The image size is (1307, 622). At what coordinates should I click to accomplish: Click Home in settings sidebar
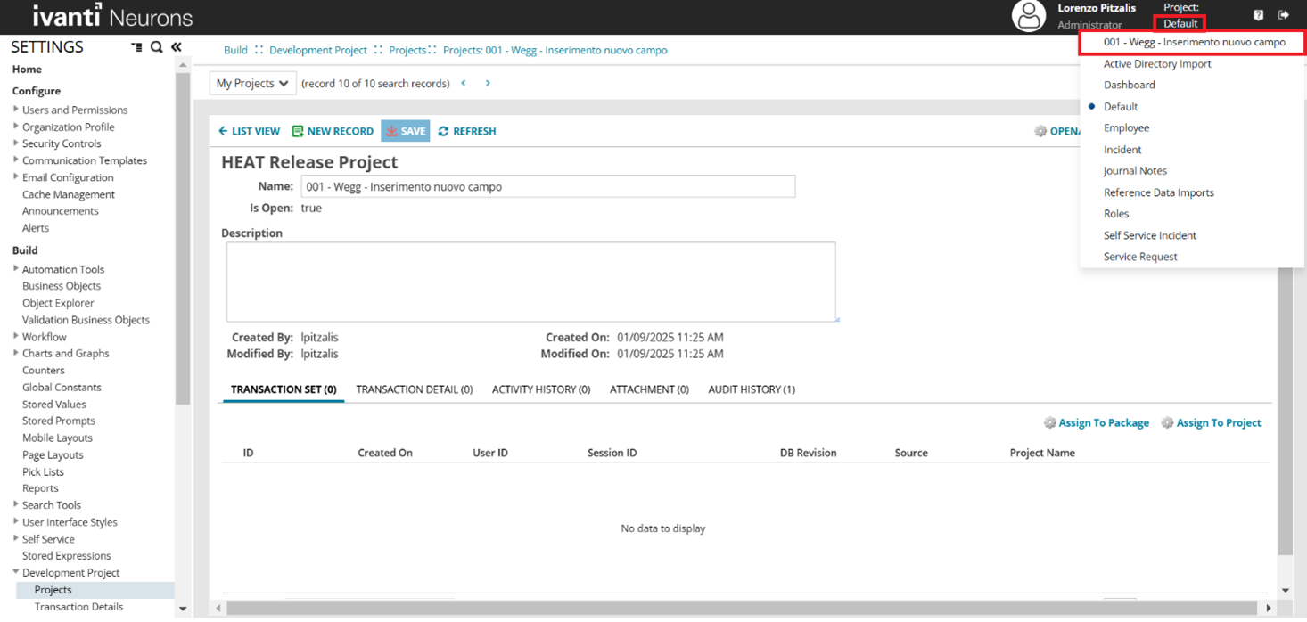[x=27, y=70]
